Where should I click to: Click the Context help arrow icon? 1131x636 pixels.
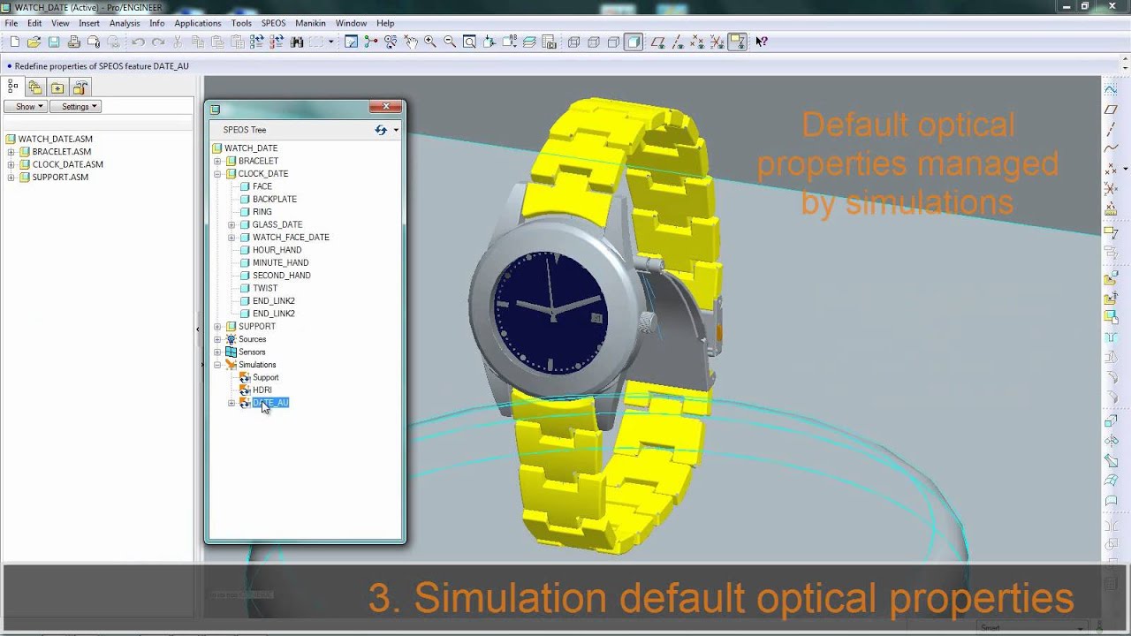point(762,42)
